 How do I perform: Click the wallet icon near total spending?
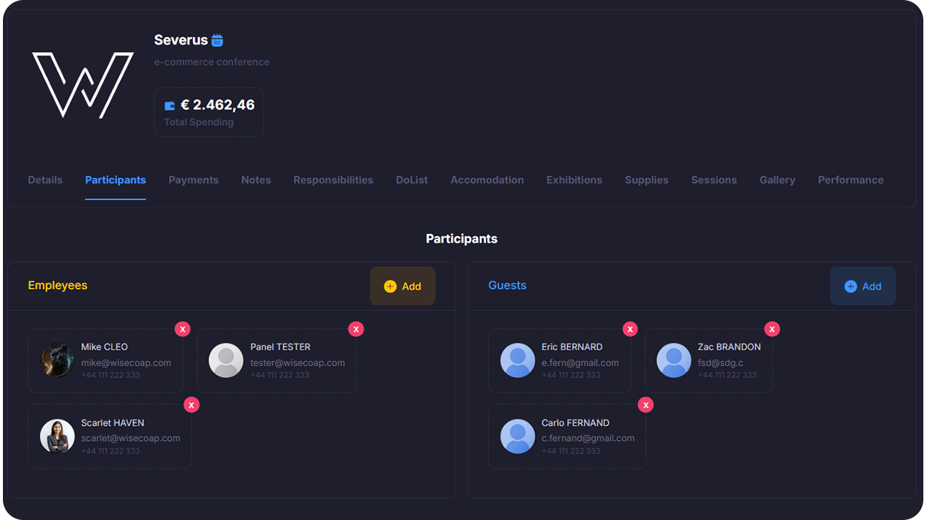[170, 105]
